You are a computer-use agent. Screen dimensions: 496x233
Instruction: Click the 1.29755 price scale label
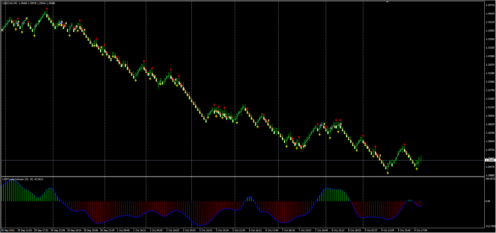490,150
